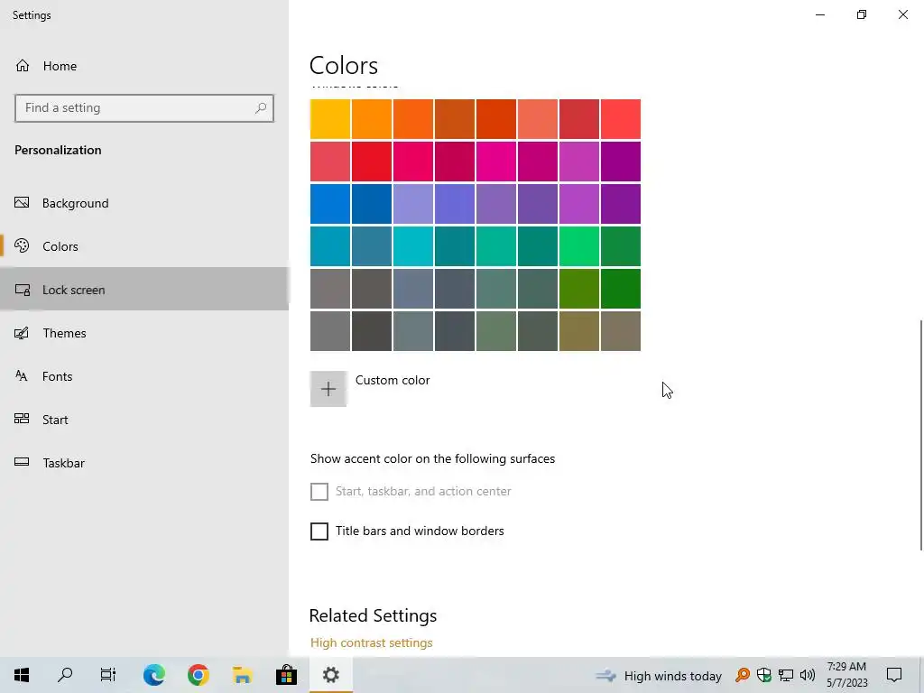Toggle Start, taskbar, and action center checkbox

click(x=319, y=492)
